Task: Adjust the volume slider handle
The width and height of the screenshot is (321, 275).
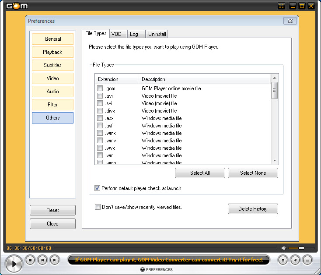Action: (x=301, y=248)
